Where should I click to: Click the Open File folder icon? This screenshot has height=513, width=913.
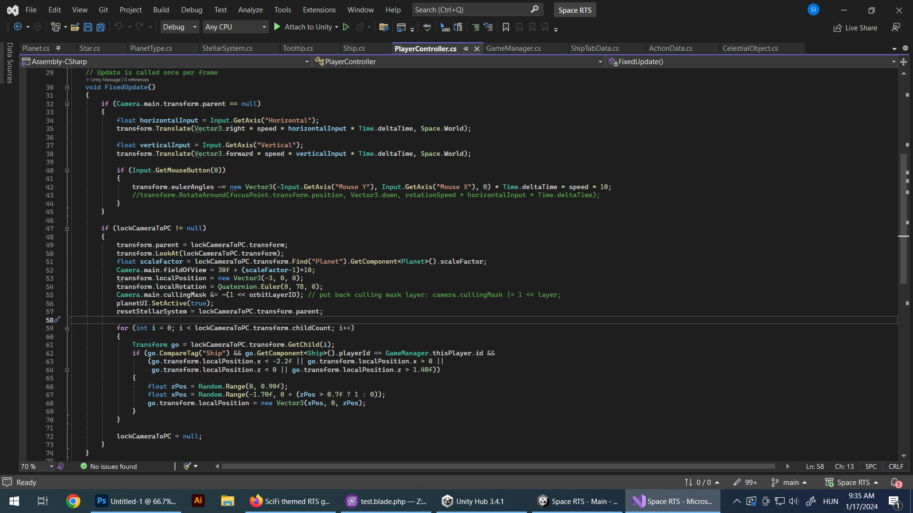[x=75, y=27]
